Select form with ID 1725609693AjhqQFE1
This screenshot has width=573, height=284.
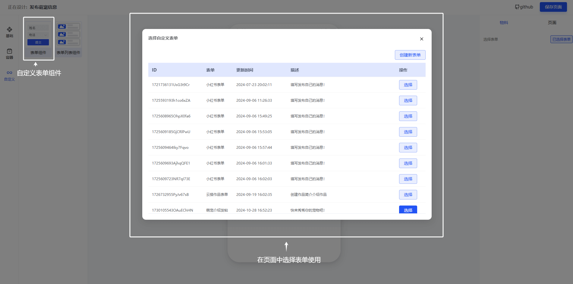coord(408,163)
